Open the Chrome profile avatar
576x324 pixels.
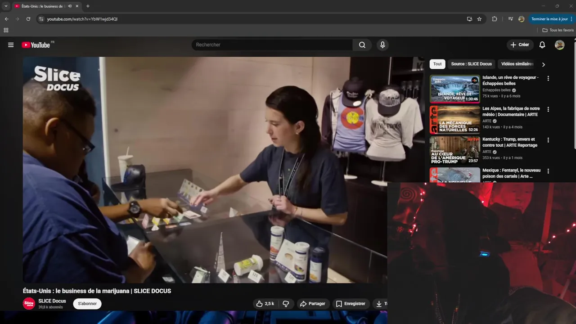pos(522,19)
